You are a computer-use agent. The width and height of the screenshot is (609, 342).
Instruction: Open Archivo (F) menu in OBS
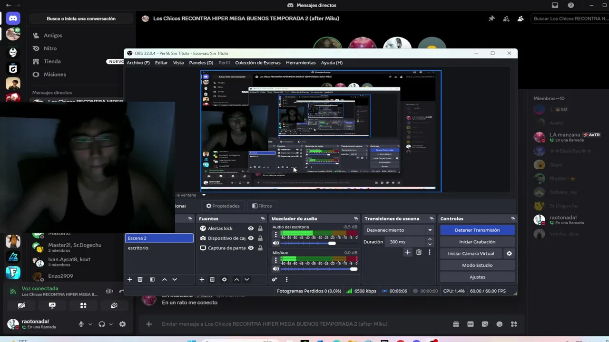point(138,63)
